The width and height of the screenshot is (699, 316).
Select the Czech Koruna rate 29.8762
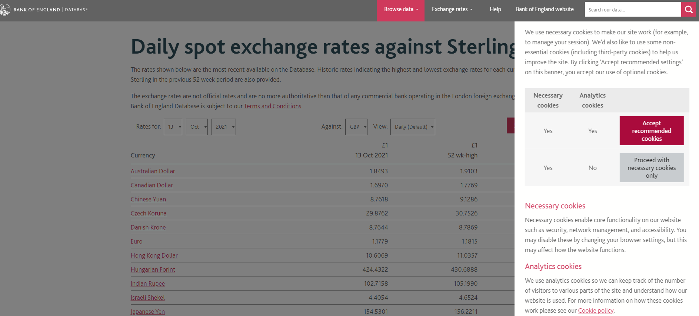[377, 213]
